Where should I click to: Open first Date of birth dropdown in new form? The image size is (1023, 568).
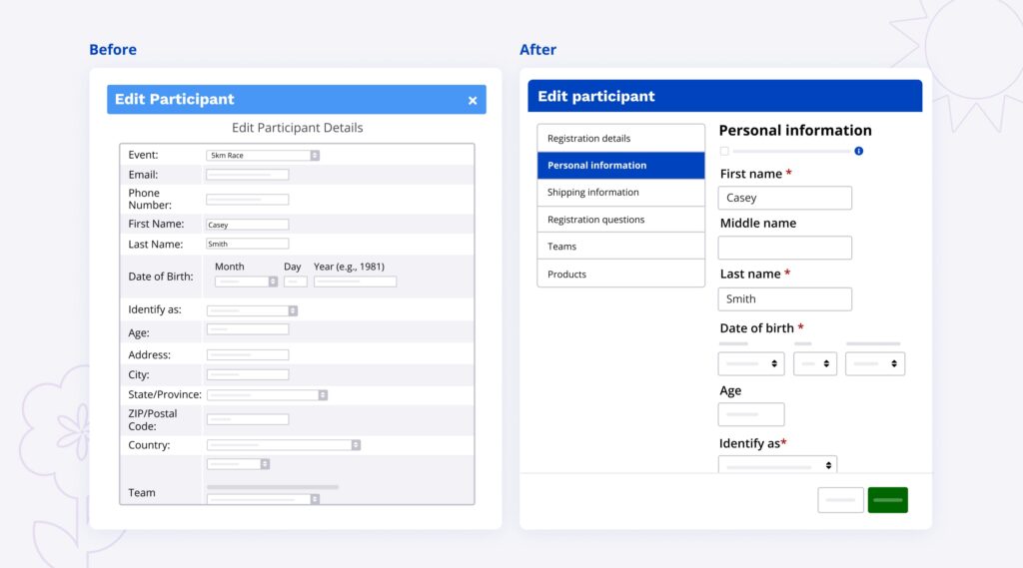751,363
